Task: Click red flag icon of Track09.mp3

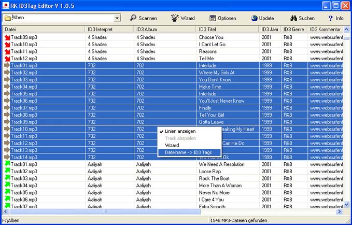Action: click(7, 37)
